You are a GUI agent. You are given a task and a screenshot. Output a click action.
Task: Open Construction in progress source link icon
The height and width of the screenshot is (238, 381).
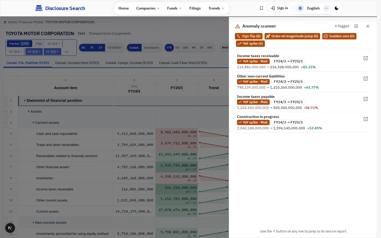point(366,119)
